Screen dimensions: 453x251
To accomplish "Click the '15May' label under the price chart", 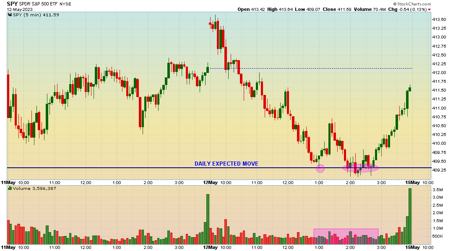I will (412, 182).
